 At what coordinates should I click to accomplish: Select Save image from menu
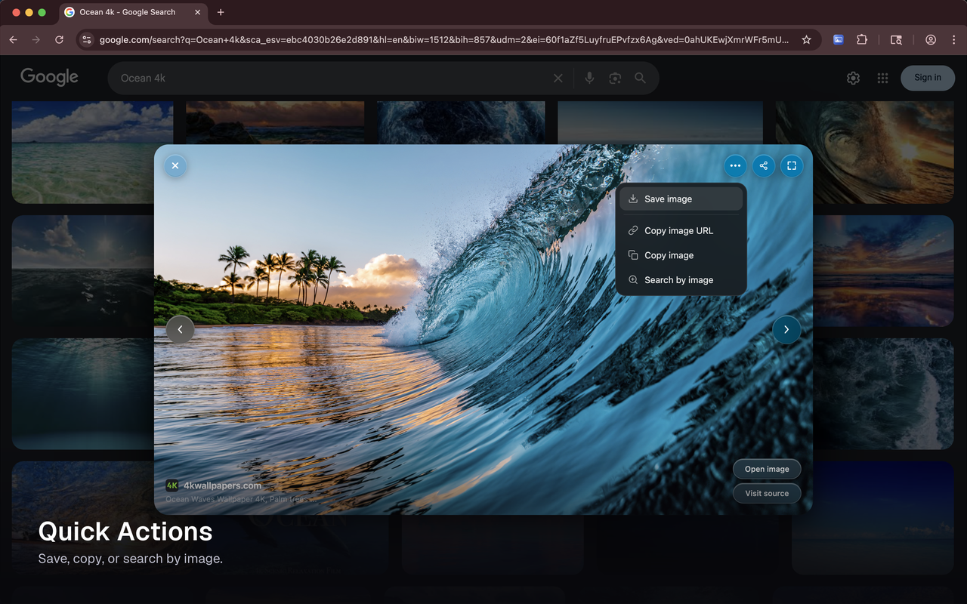coord(681,199)
